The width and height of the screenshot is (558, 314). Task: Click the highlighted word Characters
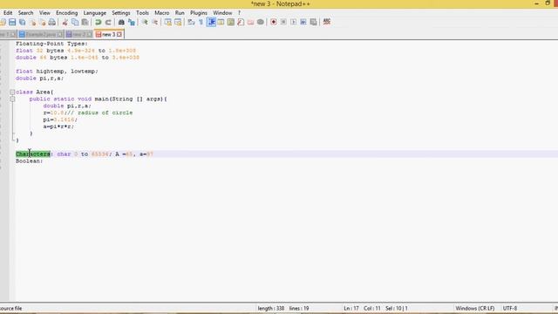point(33,154)
